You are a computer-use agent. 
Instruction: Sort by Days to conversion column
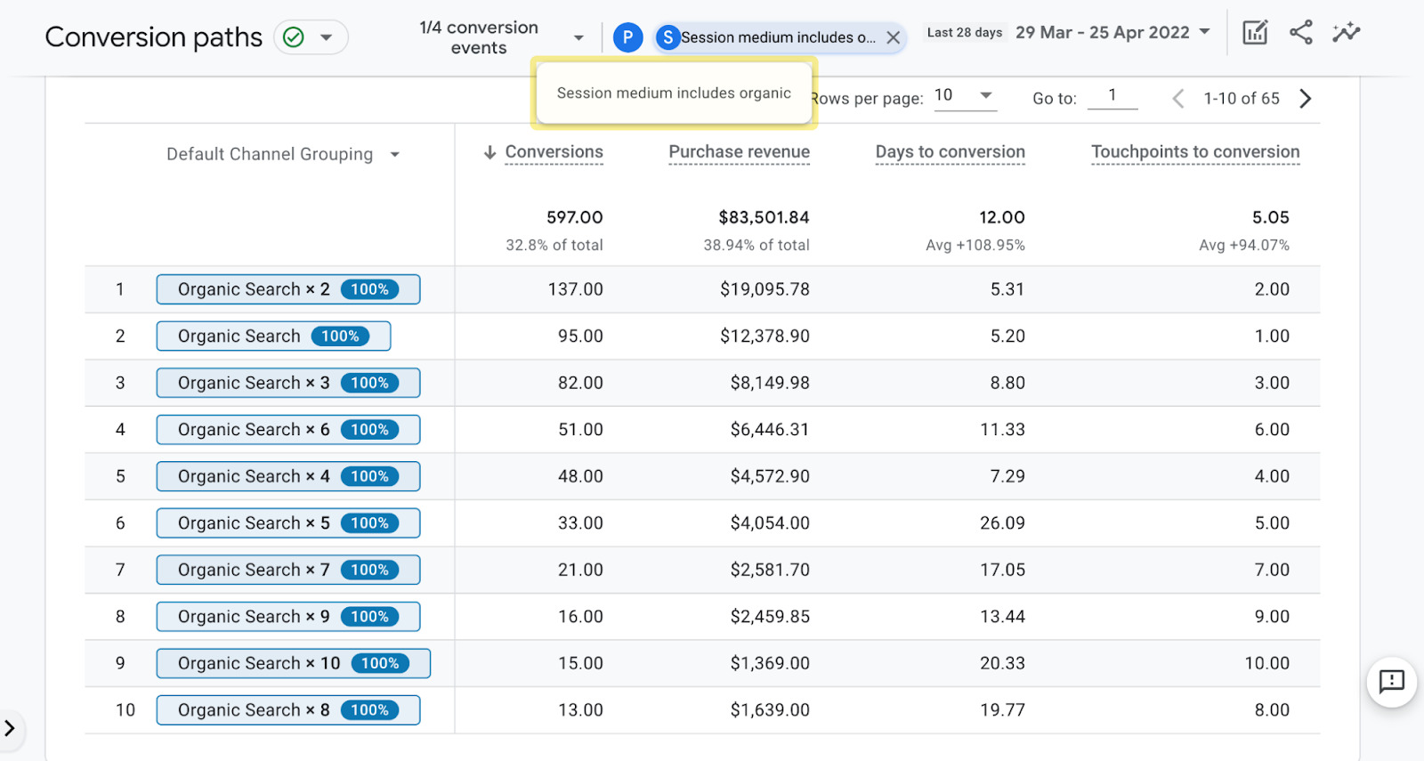coord(950,152)
